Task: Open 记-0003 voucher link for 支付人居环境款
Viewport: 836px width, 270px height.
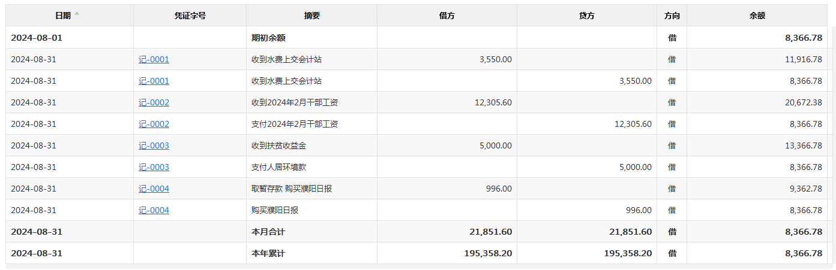Action: (154, 167)
